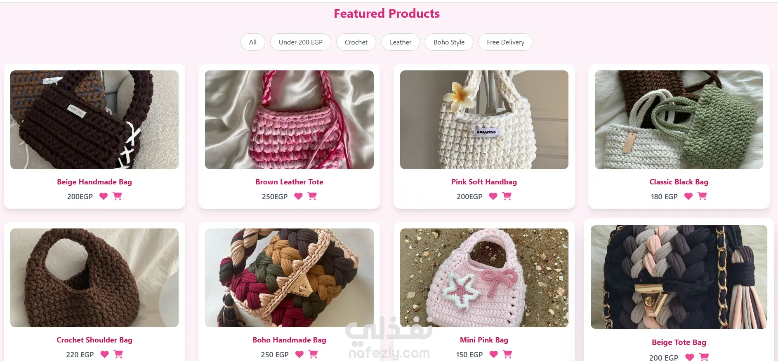
Task: Open the Mini Pink Bag product image
Action: [x=484, y=278]
